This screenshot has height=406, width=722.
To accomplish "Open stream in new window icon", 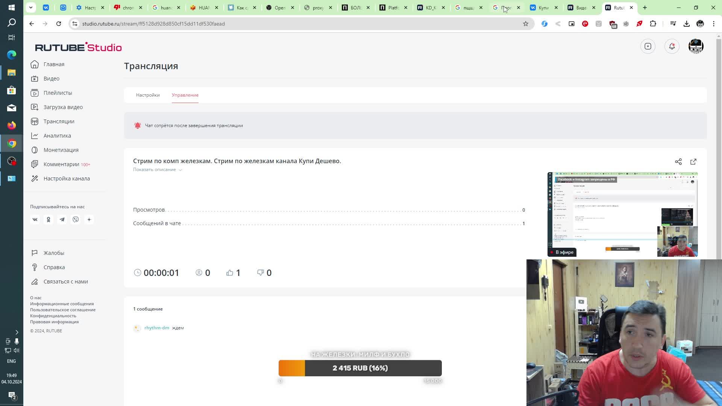I will [693, 162].
